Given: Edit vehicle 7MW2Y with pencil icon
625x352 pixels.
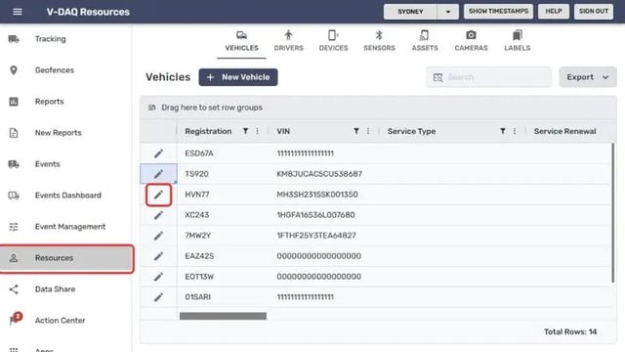Looking at the screenshot, I should [x=158, y=236].
